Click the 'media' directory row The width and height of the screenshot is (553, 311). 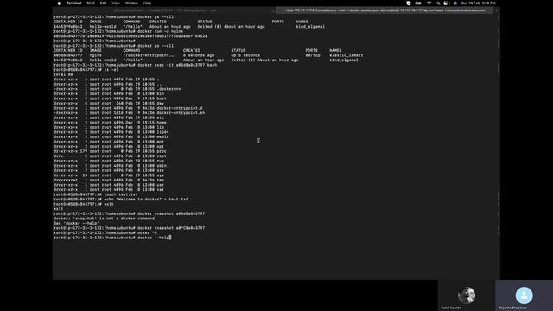[111, 136]
